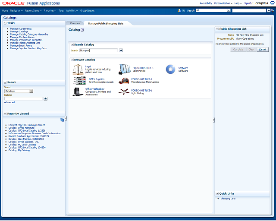Collapse the Public Shopping List panel
The width and height of the screenshot is (276, 221).
click(217, 29)
